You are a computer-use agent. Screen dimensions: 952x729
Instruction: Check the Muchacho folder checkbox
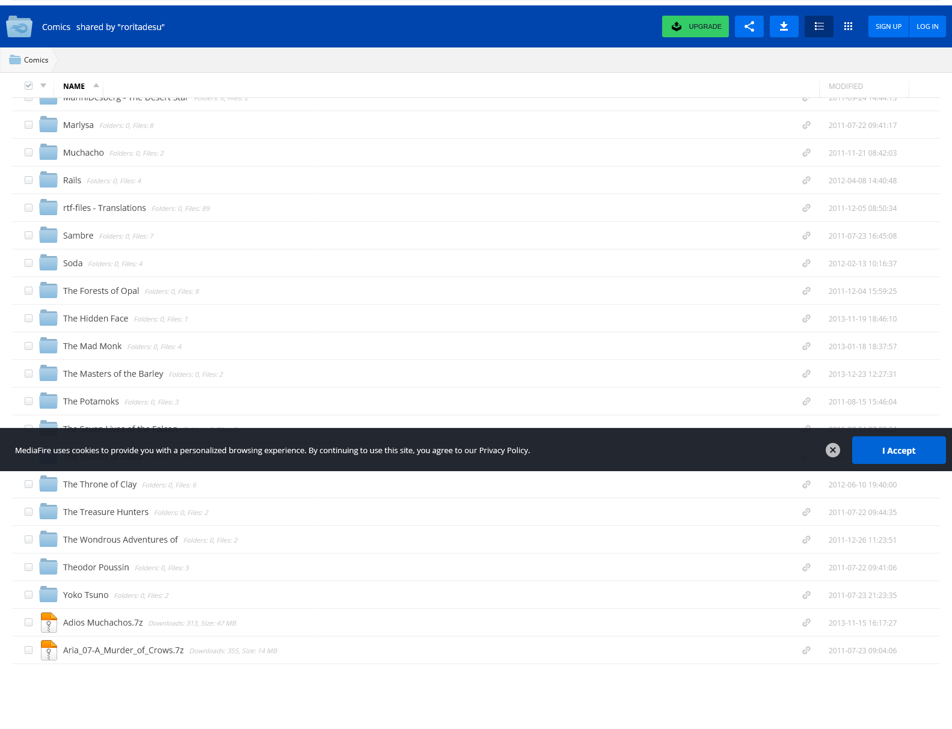(x=28, y=153)
